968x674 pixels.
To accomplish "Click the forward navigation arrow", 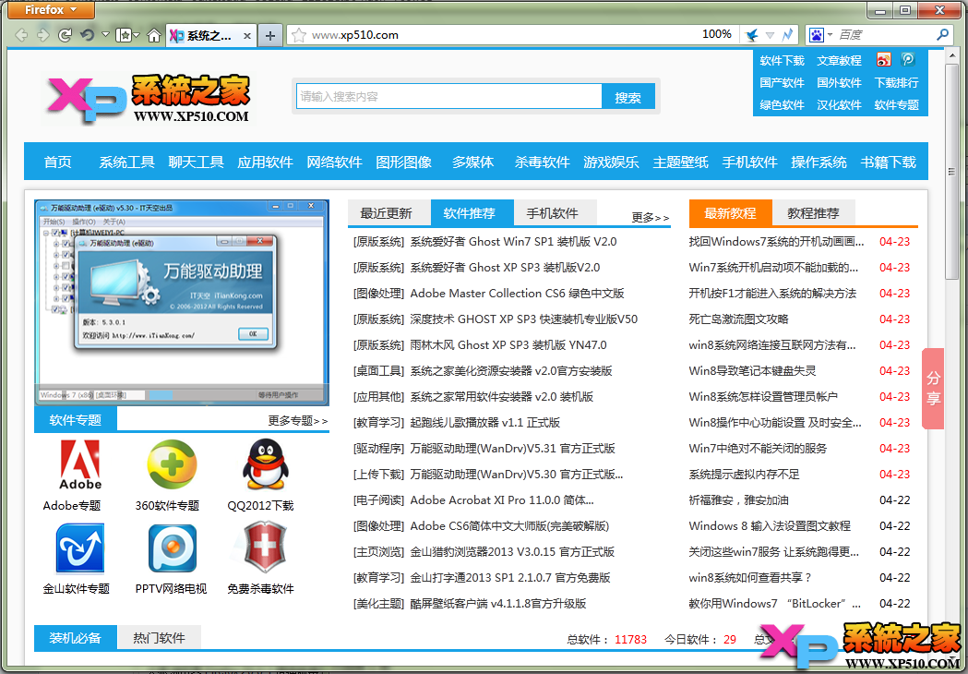I will [x=43, y=35].
